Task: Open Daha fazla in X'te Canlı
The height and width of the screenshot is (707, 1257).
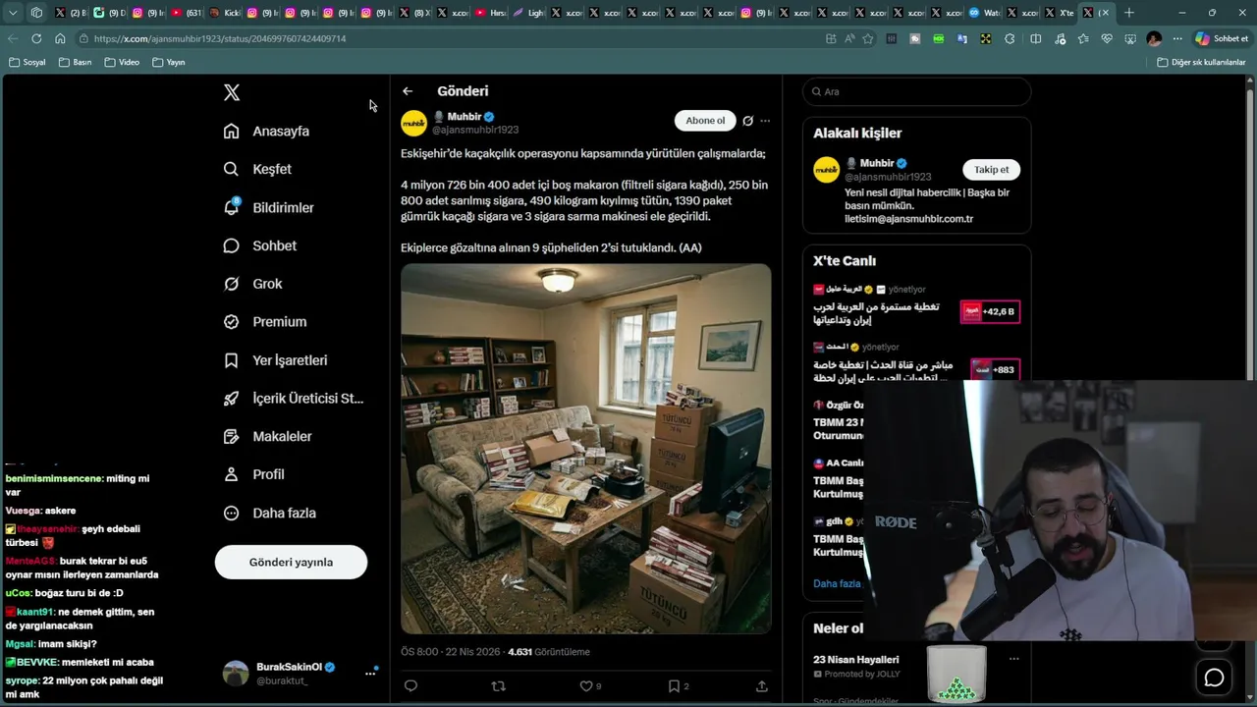Action: pyautogui.click(x=837, y=583)
